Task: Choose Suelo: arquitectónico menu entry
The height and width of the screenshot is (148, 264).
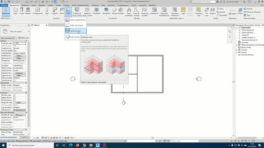Action: 76,20
